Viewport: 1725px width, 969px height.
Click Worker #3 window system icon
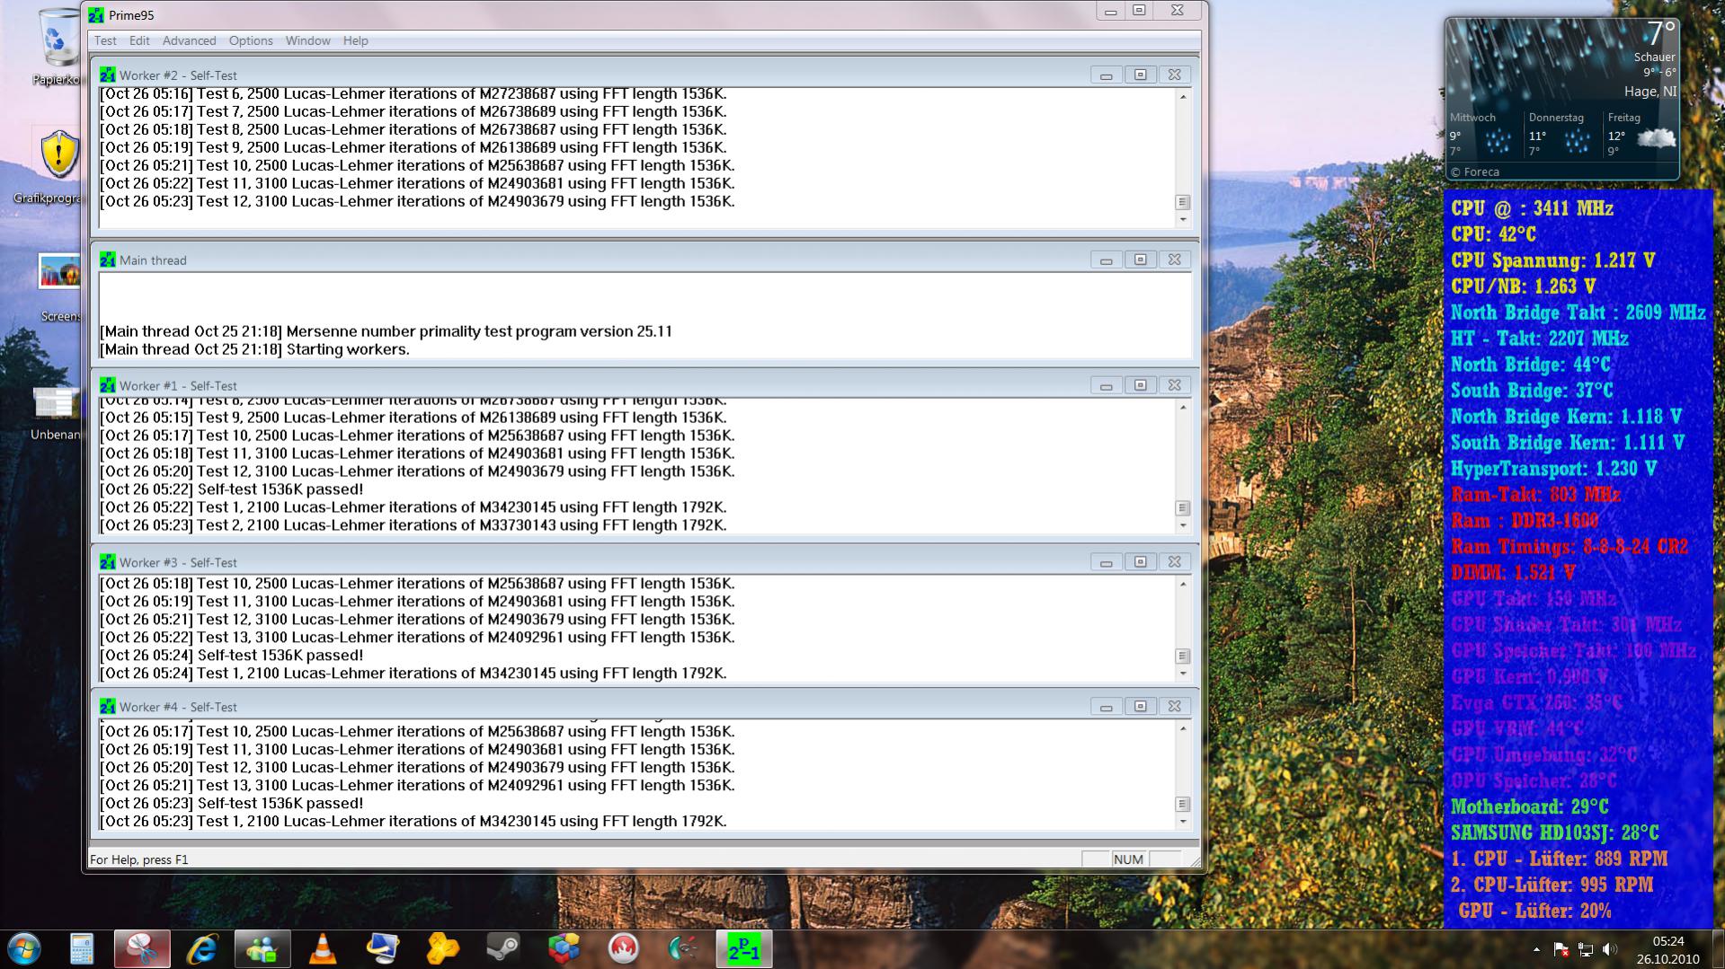[108, 562]
